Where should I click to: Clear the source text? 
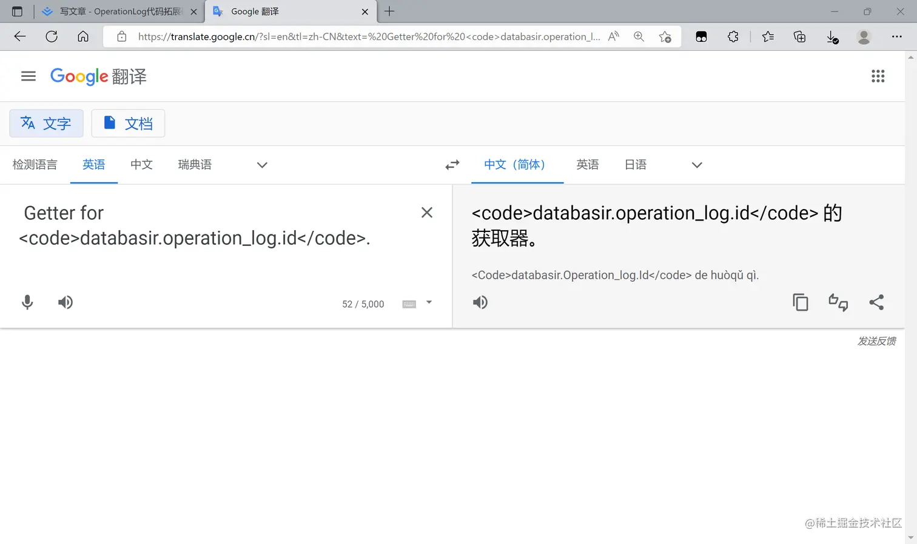point(427,213)
